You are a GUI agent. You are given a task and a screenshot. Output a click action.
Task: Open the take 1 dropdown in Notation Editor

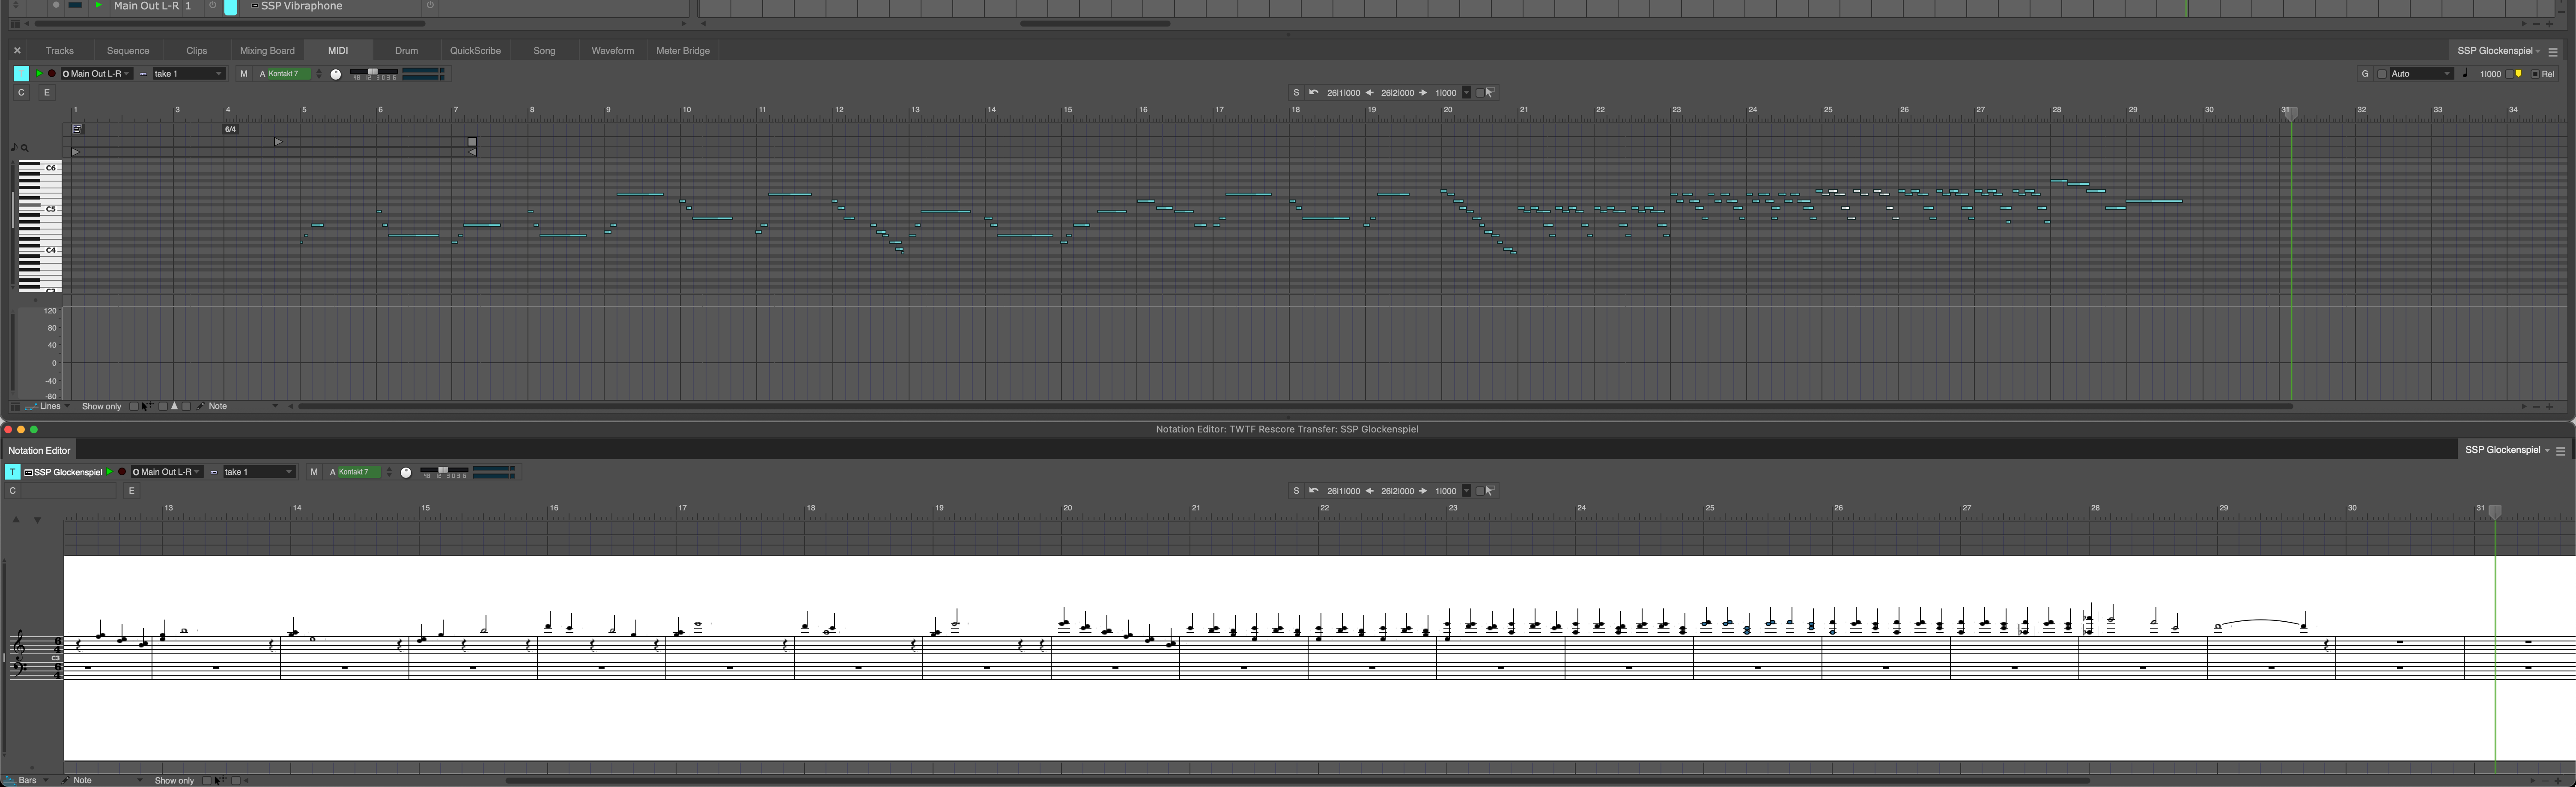(x=259, y=472)
